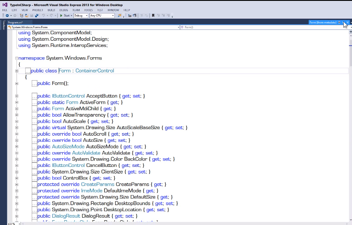
Task: Expand outline beside DesktopBounds property
Action: point(17,203)
